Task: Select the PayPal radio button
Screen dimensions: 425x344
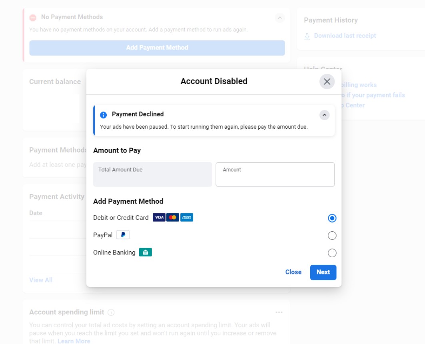Action: click(332, 236)
